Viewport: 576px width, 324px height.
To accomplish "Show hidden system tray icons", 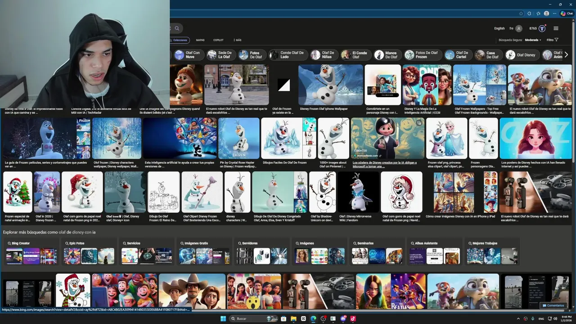I will click(x=518, y=319).
